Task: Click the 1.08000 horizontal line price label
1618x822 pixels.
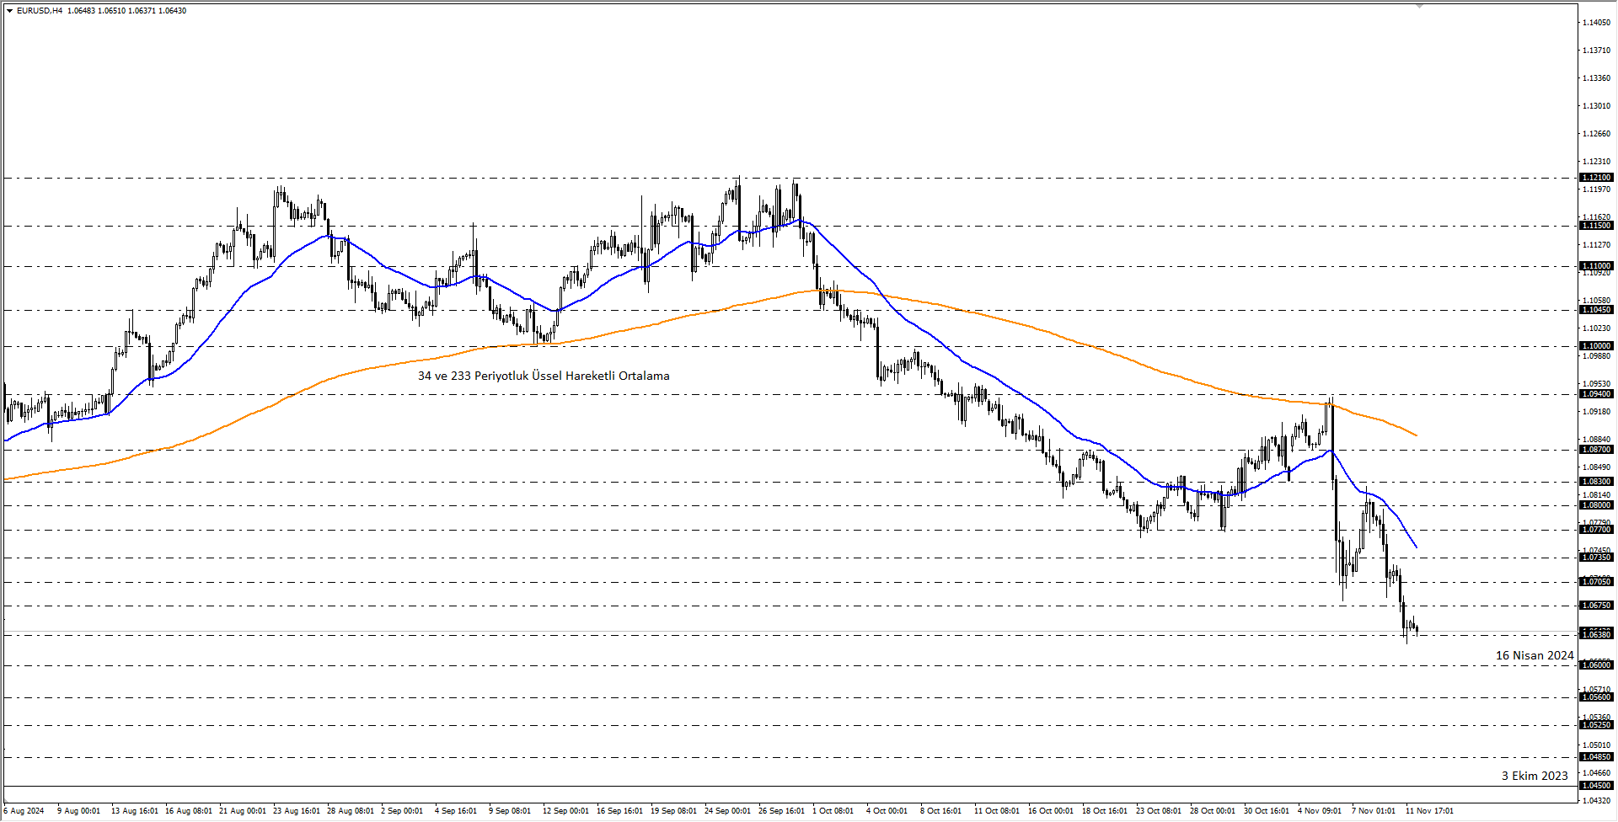Action: pos(1596,505)
